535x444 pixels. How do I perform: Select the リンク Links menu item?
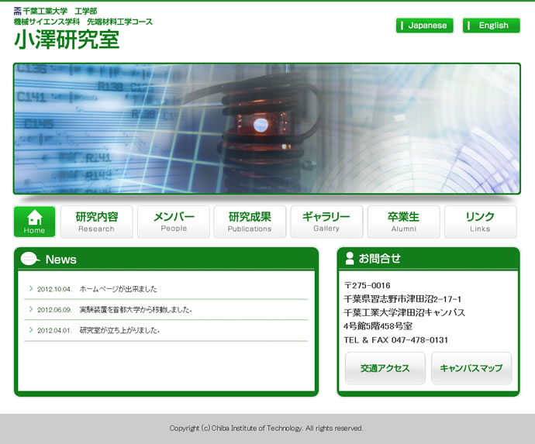(x=480, y=222)
